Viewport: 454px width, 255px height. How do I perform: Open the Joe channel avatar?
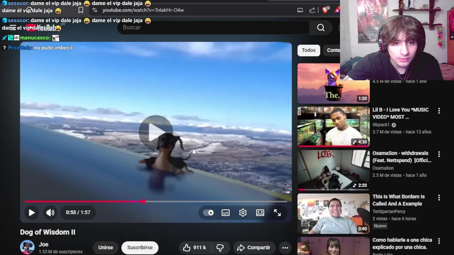27,247
